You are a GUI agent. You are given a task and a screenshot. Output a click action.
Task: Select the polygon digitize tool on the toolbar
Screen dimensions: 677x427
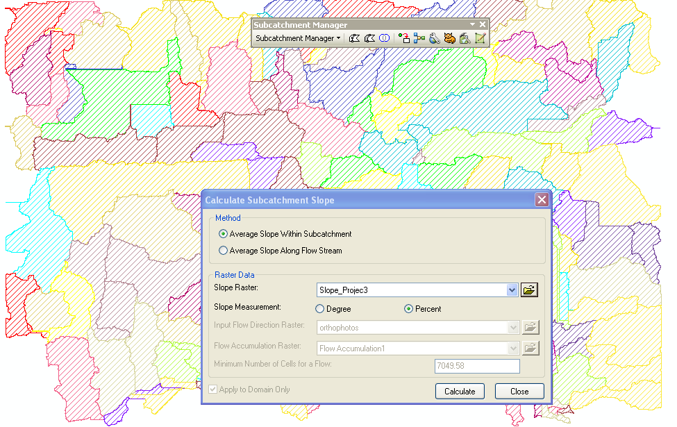click(x=354, y=38)
